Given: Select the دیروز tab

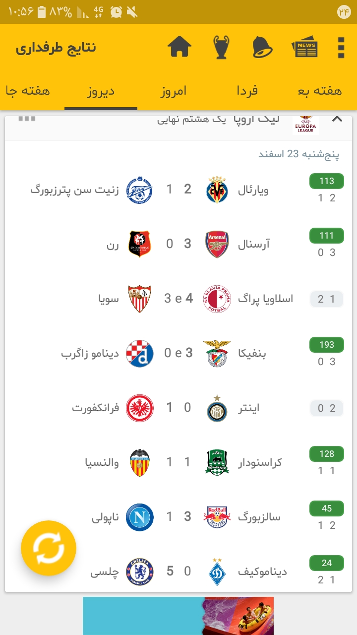Looking at the screenshot, I should pos(101,91).
